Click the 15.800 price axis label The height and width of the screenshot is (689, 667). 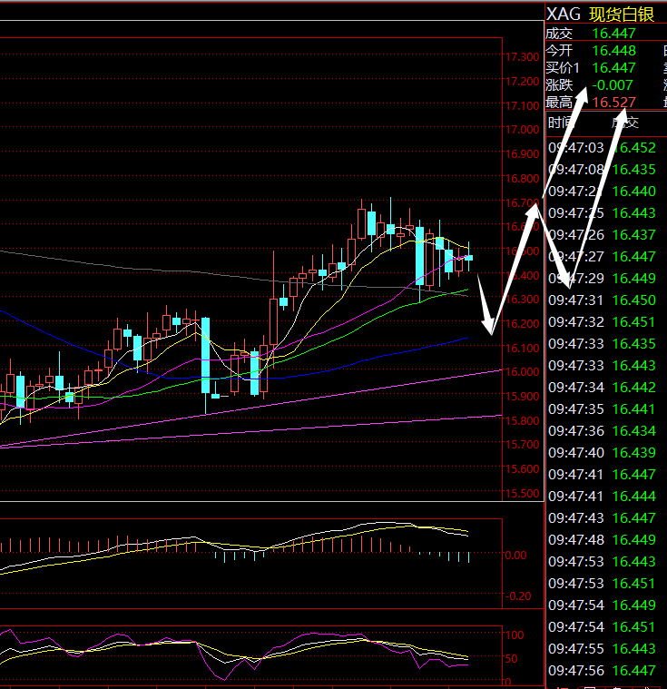click(x=522, y=420)
